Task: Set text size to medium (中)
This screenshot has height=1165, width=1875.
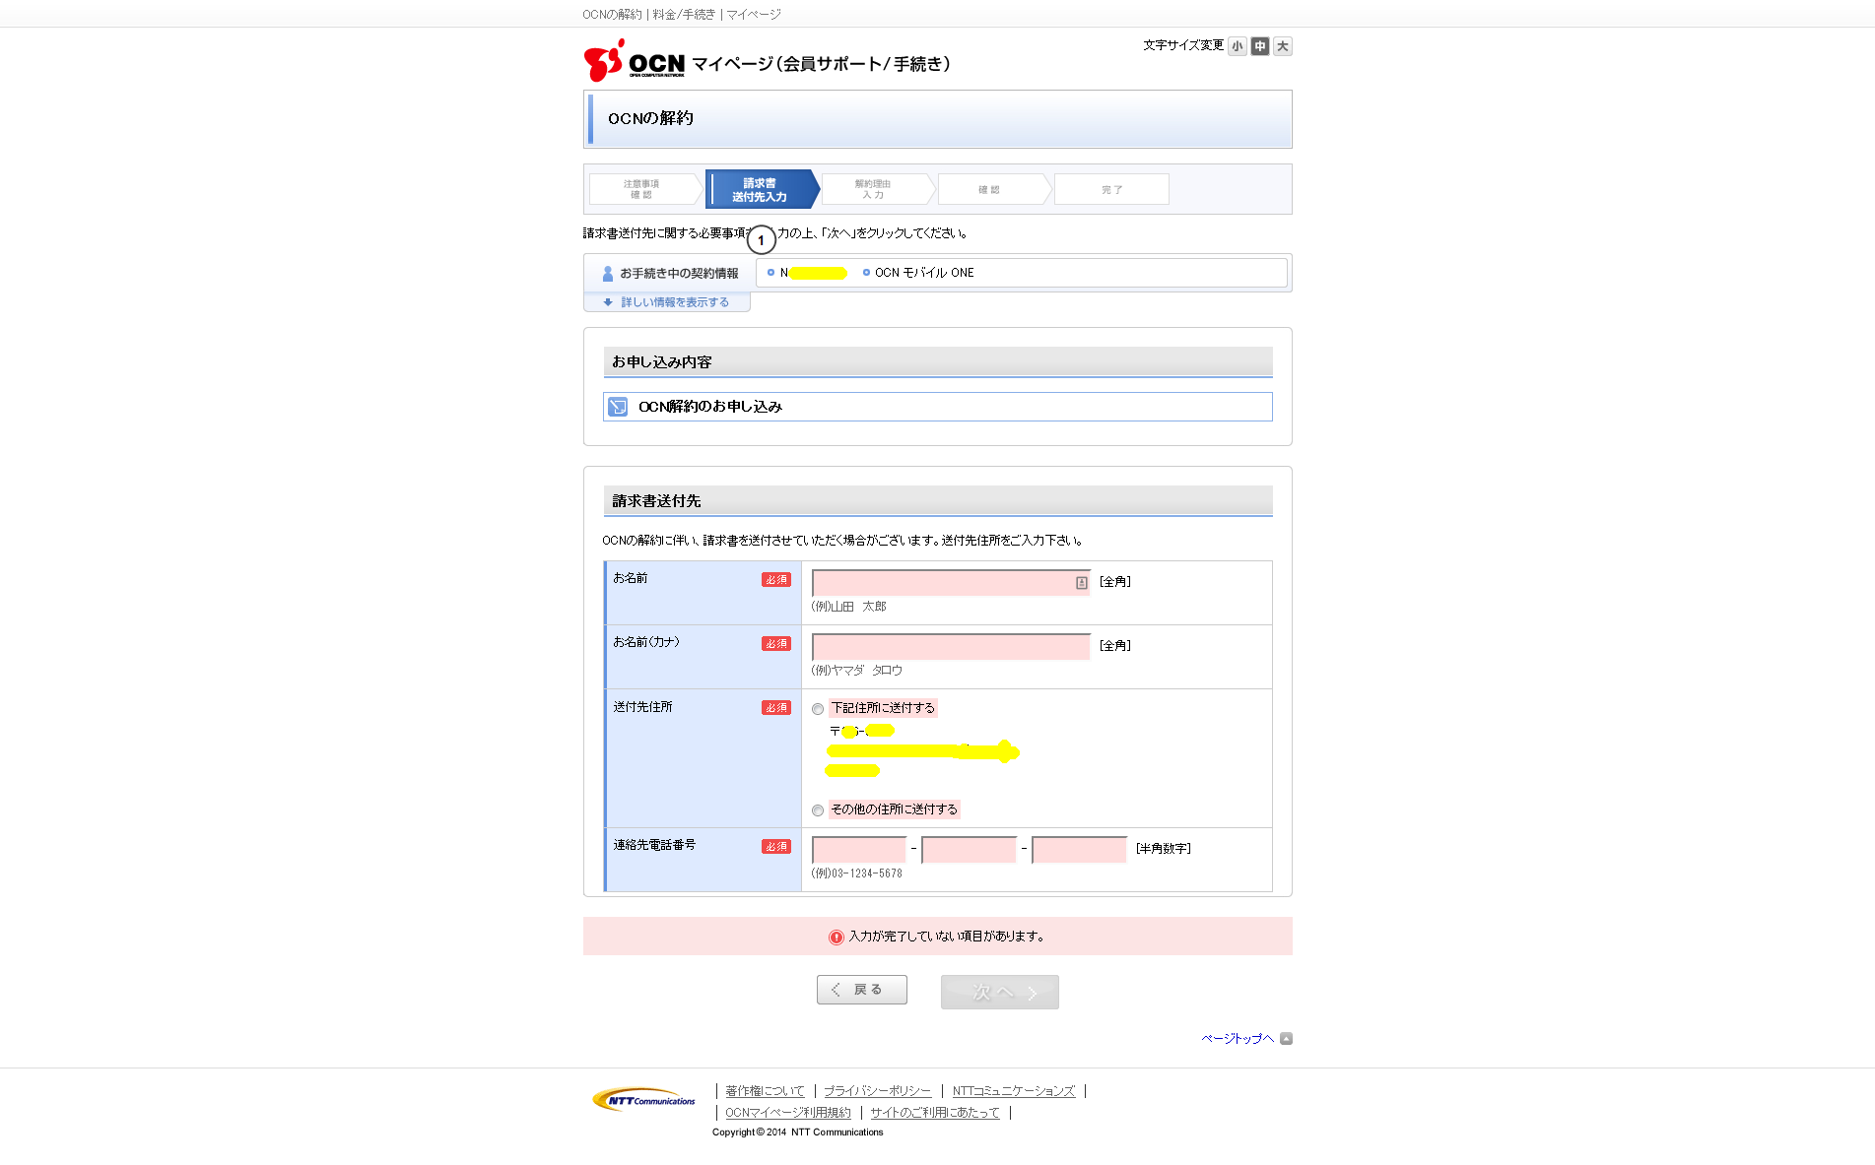Action: click(1259, 46)
